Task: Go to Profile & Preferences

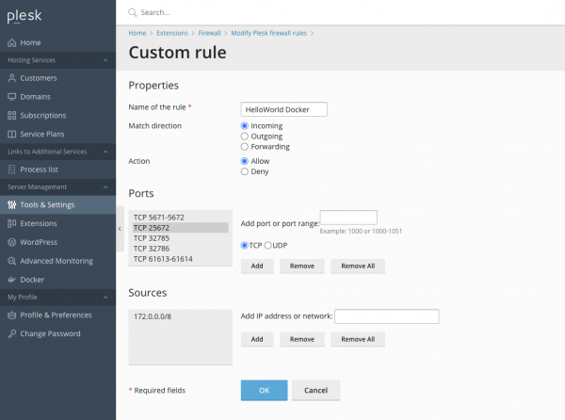Action: pyautogui.click(x=56, y=315)
